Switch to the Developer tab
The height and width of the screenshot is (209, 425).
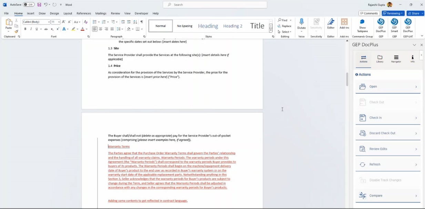click(141, 13)
